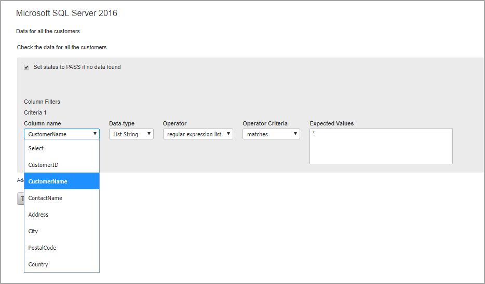Select Country at the bottom of the list
This screenshot has height=284, width=485.
coord(61,264)
